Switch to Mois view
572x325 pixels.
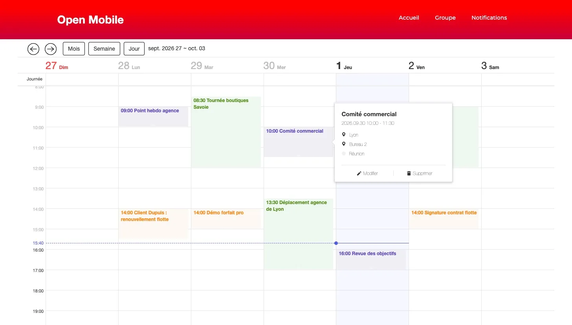pyautogui.click(x=74, y=49)
